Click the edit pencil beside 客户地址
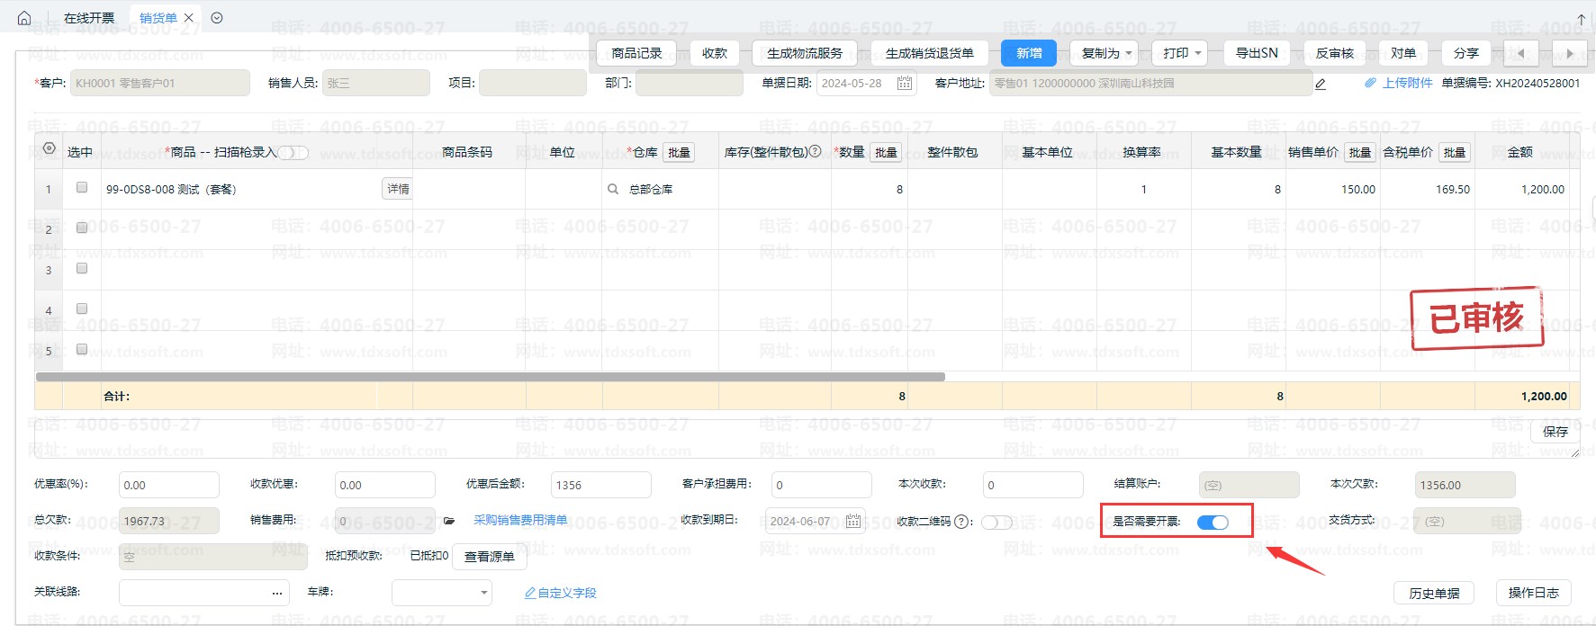Image resolution: width=1596 pixels, height=626 pixels. pyautogui.click(x=1321, y=84)
